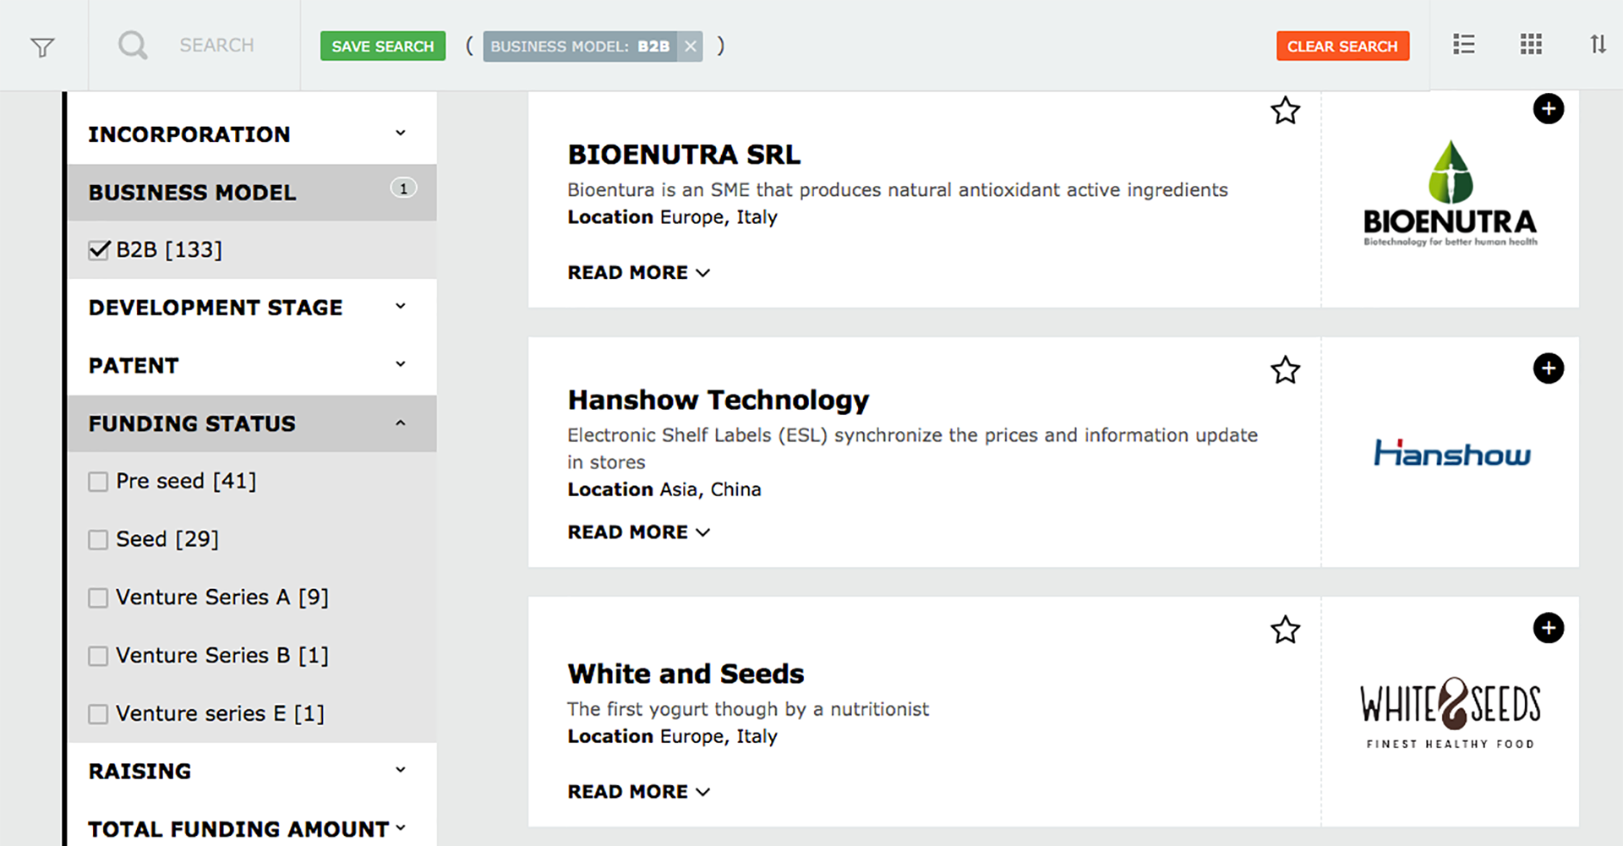Switch to grid view layout
The image size is (1623, 846).
[1531, 44]
